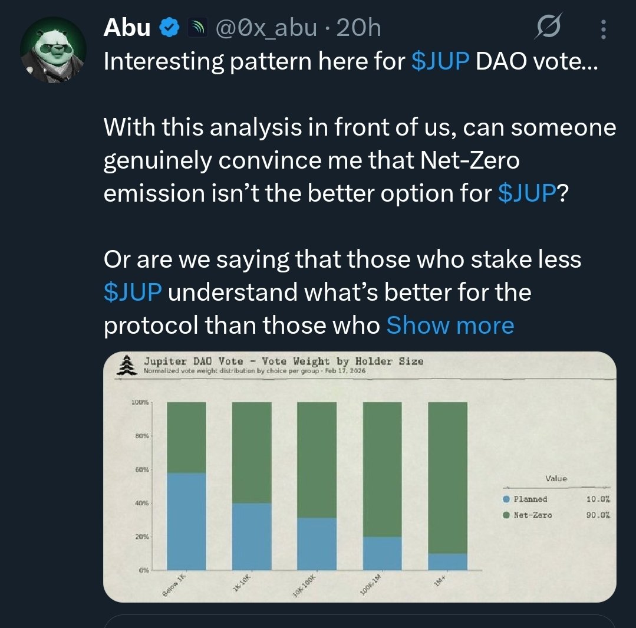Image resolution: width=636 pixels, height=628 pixels.
Task: Click the Abu display name
Action: [127, 28]
